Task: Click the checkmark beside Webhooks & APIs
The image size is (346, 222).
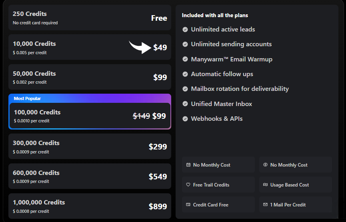Action: coord(185,119)
